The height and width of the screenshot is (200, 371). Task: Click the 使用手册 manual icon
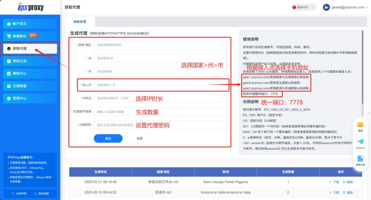click(x=360, y=158)
